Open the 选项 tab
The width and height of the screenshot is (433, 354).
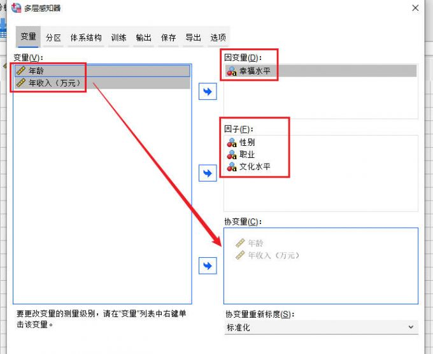tap(218, 38)
